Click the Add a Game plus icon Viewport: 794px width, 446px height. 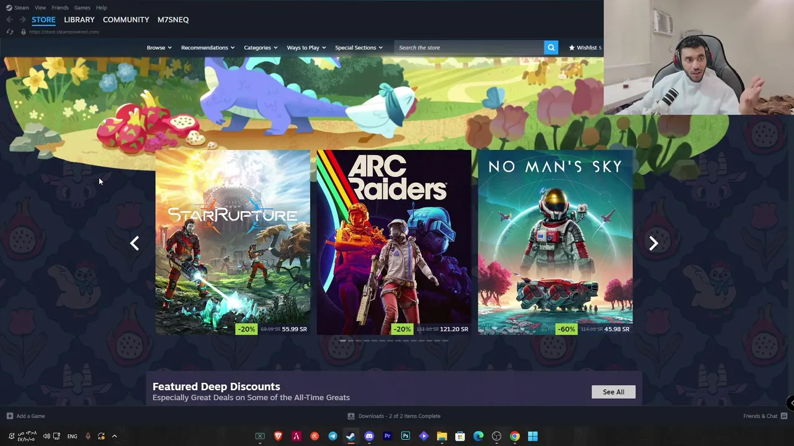(9, 416)
